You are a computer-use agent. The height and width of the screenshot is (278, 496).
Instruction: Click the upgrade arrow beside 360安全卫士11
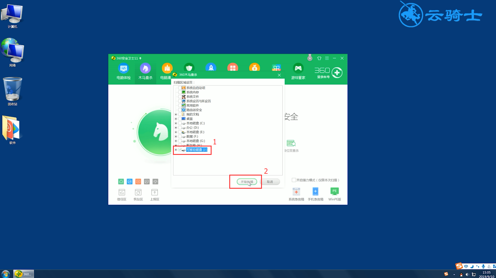coord(140,58)
